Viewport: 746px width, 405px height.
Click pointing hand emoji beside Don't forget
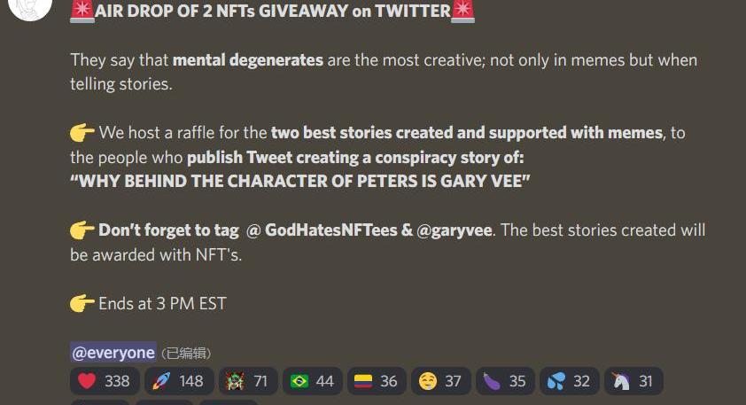[82, 230]
